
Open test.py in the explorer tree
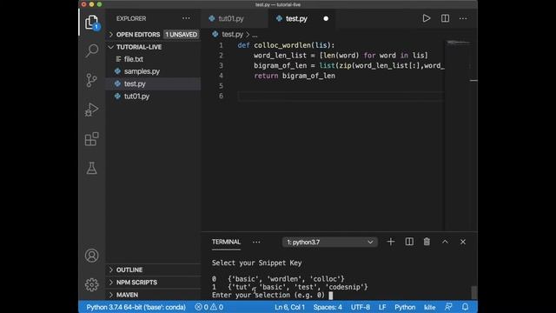click(x=153, y=83)
